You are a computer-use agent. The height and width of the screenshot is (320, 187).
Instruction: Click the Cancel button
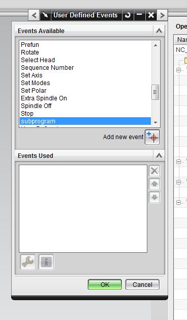coord(142,284)
